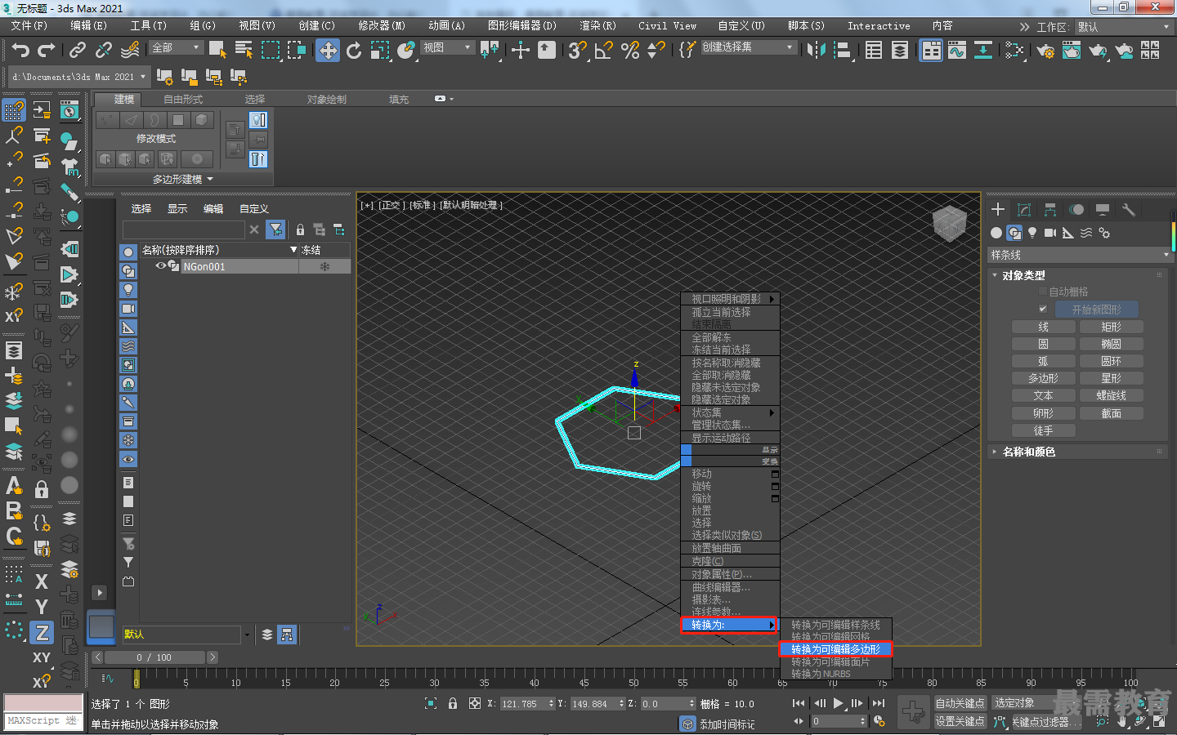Screen dimensions: 1177x735
Task: Open the Render Setup teapot icon
Action: coord(1045,51)
